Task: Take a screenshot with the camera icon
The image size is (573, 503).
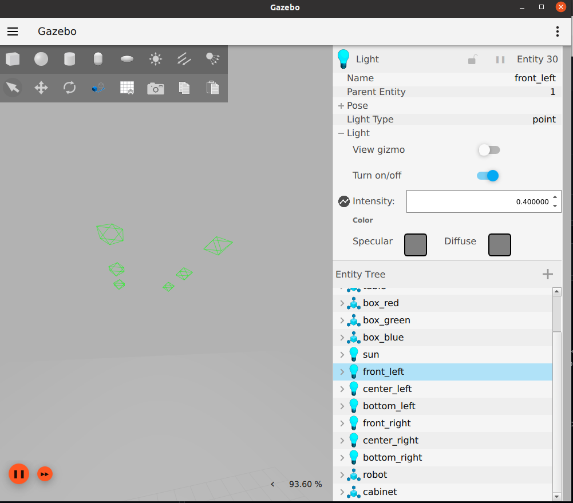Action: pos(156,88)
